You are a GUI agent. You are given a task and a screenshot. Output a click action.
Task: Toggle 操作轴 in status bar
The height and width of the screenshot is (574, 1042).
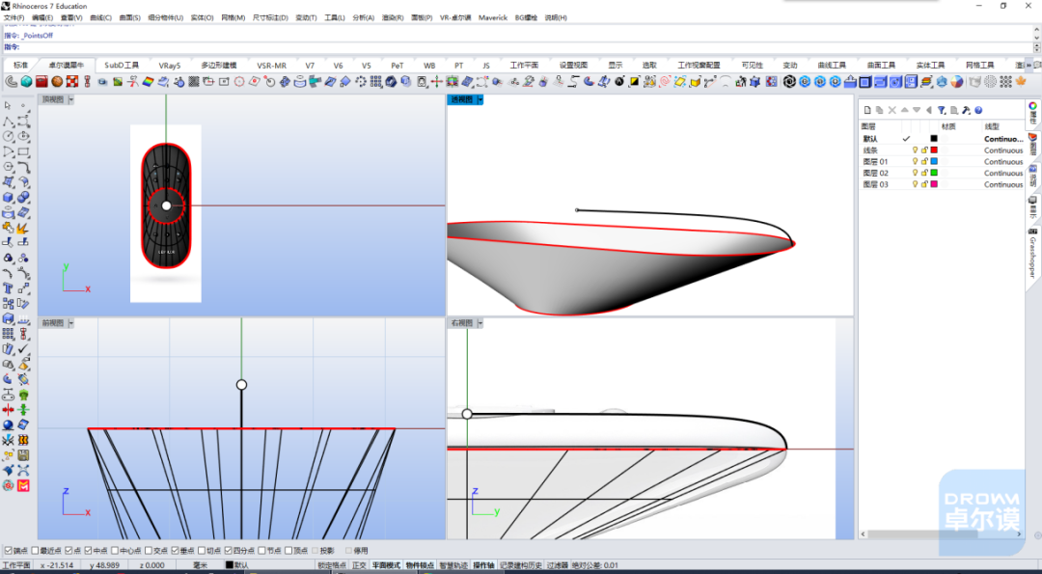pos(483,565)
